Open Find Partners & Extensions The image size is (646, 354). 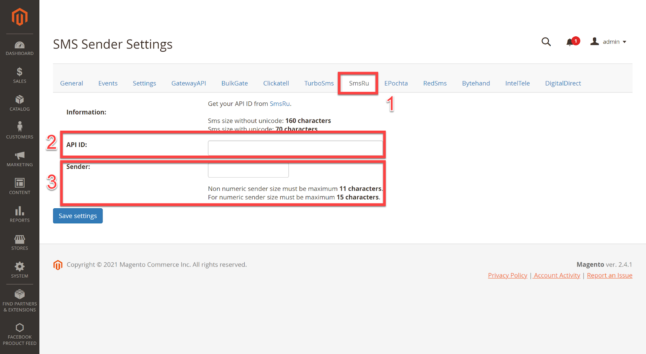pos(19,301)
